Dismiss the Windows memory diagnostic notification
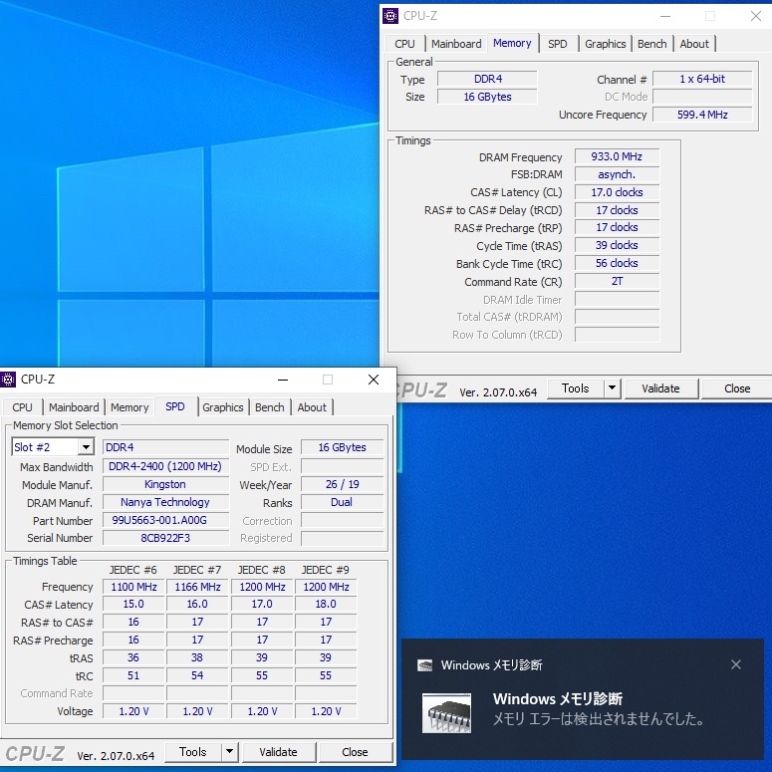Viewport: 772px width, 772px height. coord(736,664)
